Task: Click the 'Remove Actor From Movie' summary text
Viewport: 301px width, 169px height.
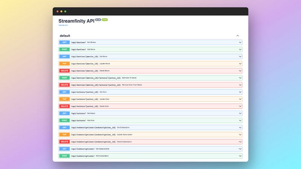Action: [x=132, y=85]
